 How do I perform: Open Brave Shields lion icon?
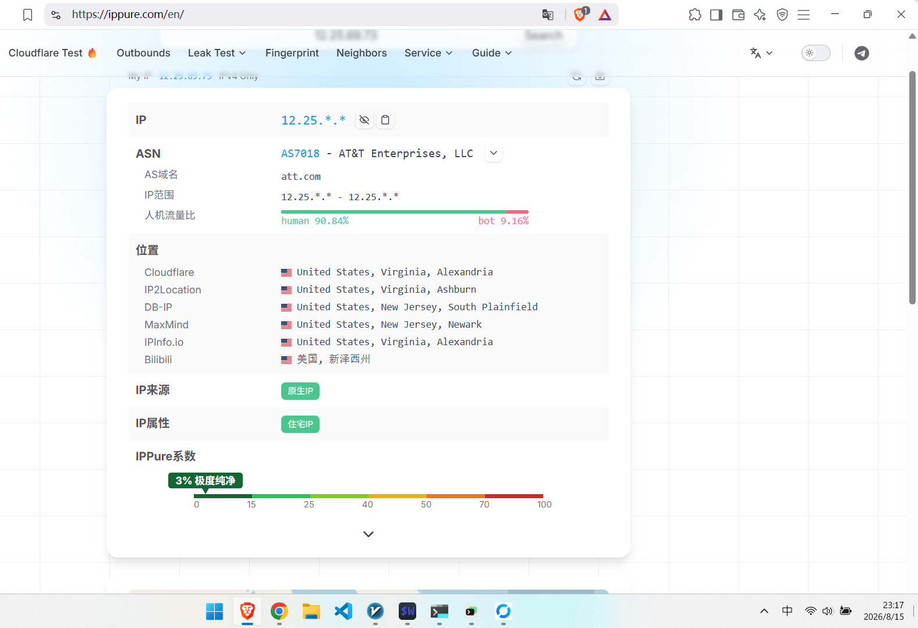581,14
